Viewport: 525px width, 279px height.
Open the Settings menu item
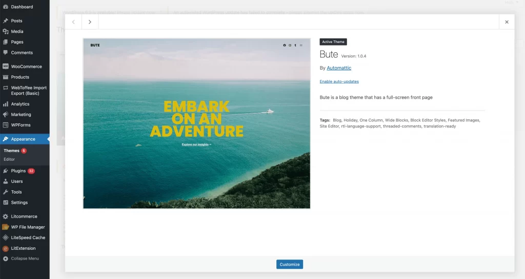point(19,203)
